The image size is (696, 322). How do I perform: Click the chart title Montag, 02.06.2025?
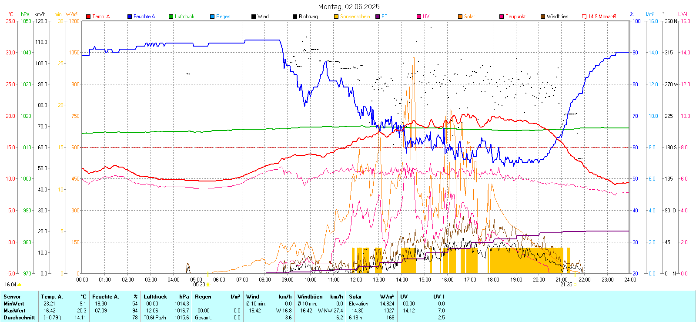tap(348, 7)
